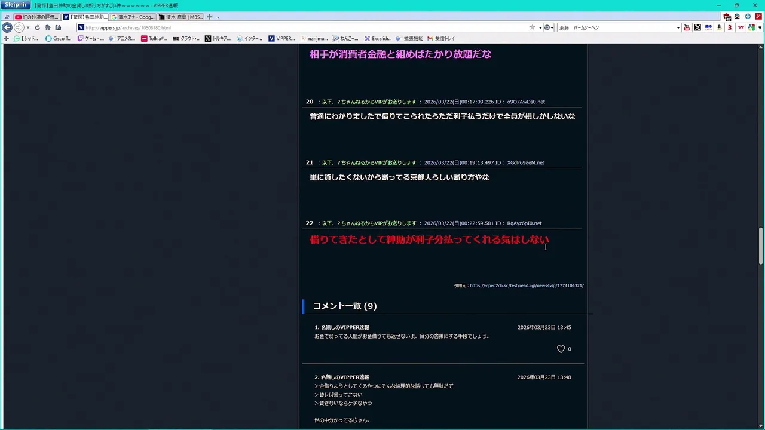765x430 pixels.
Task: Open the クラウド bookmark
Action: coord(186,38)
